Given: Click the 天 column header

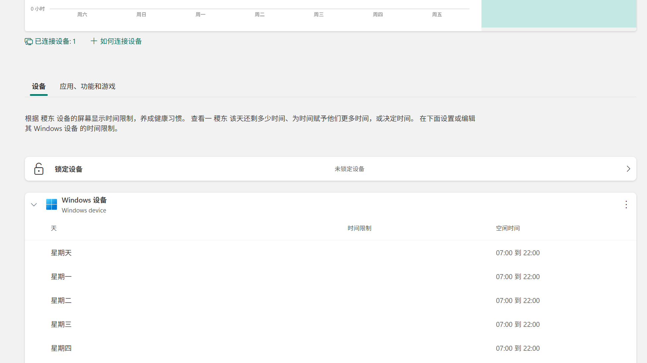Looking at the screenshot, I should [x=54, y=228].
